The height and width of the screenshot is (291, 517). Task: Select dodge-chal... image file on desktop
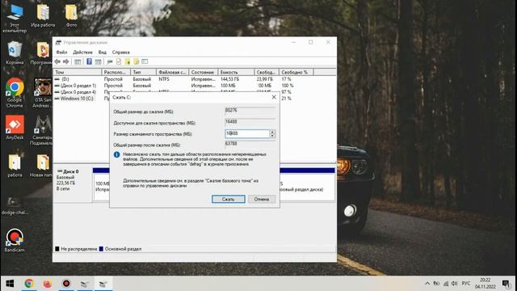15,205
